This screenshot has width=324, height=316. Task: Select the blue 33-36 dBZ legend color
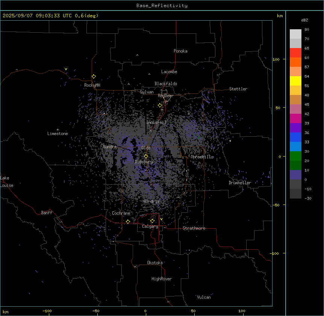295,137
